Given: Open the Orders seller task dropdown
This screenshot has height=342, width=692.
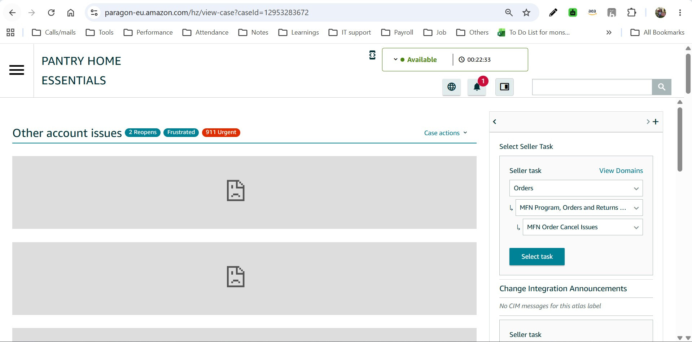Looking at the screenshot, I should [x=576, y=188].
